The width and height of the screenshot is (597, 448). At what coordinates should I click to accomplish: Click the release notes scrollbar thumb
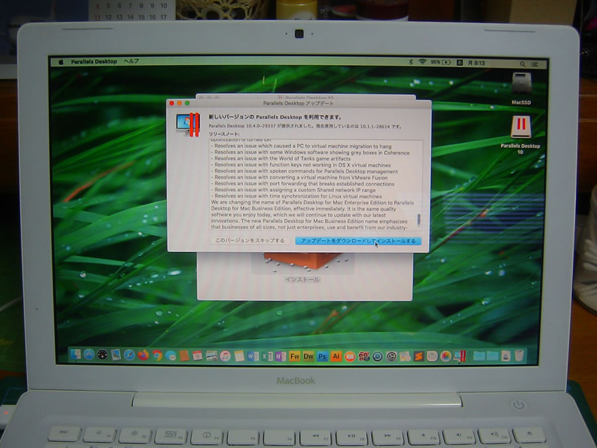click(419, 220)
